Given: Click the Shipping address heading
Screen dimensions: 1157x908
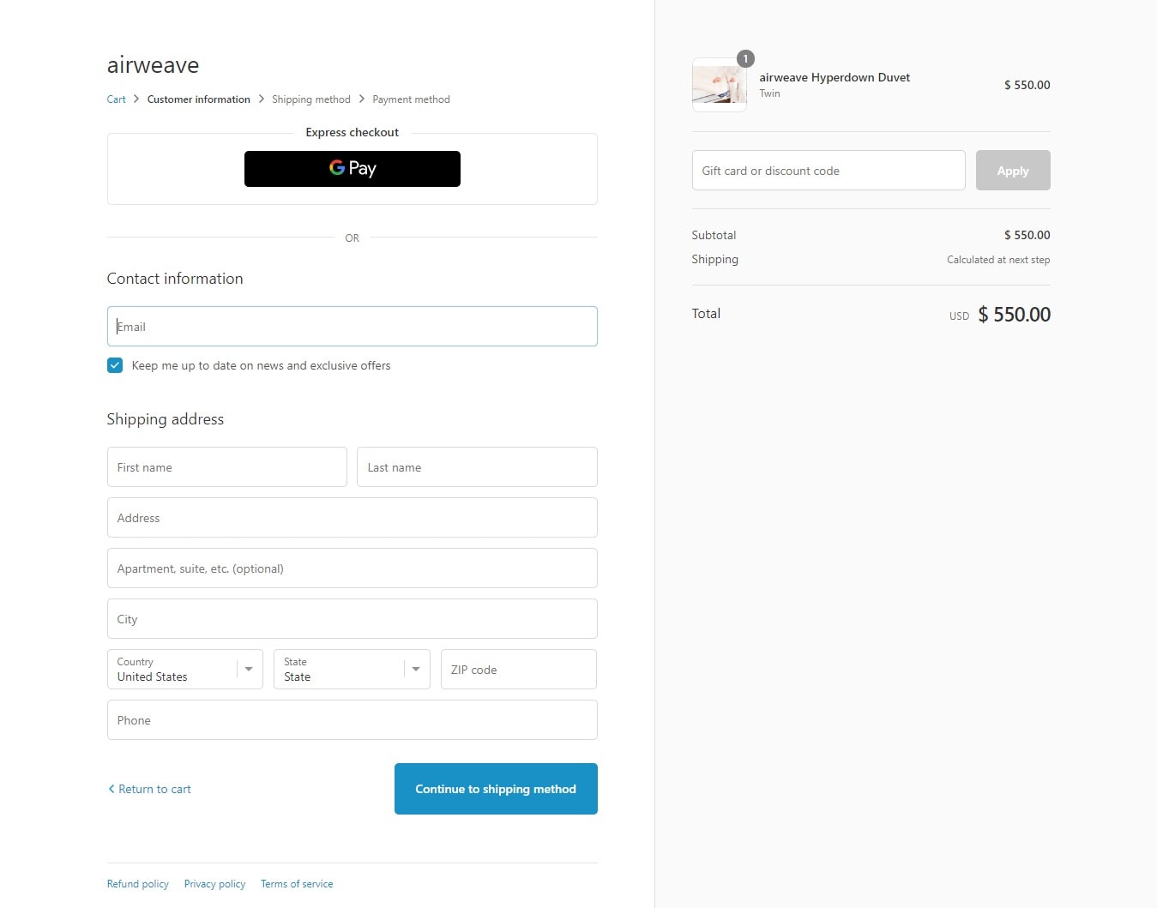Looking at the screenshot, I should click(166, 419).
